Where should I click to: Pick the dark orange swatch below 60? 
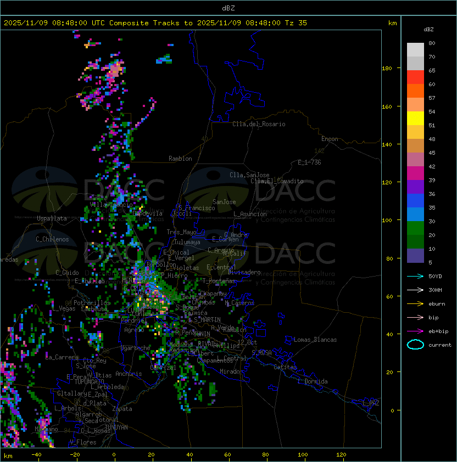[x=415, y=91]
